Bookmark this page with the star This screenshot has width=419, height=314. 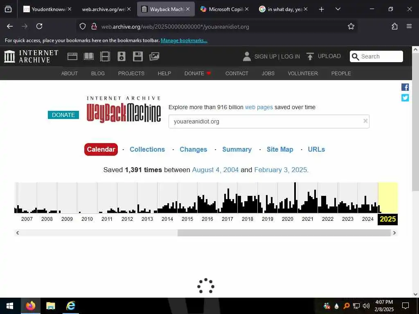click(351, 26)
